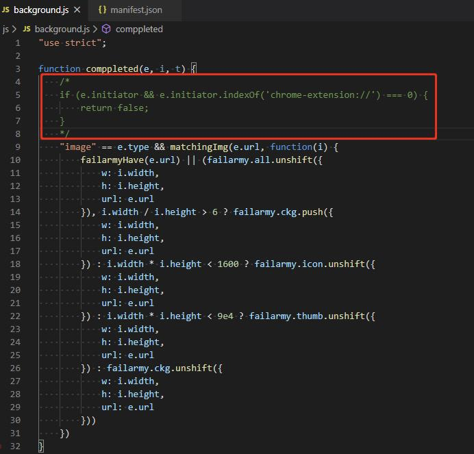Place cursor on "use strict" string
The width and height of the screenshot is (474, 454).
click(x=70, y=43)
